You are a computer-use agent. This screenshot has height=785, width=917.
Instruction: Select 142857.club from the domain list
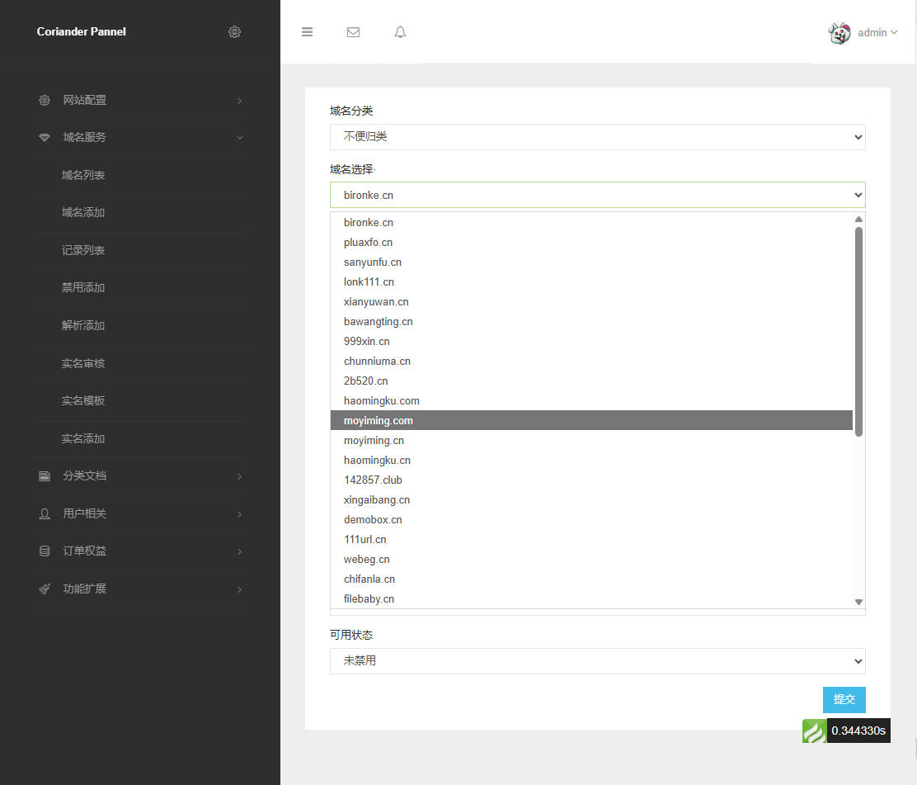point(373,480)
